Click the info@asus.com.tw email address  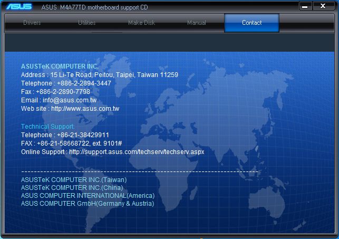click(x=70, y=100)
